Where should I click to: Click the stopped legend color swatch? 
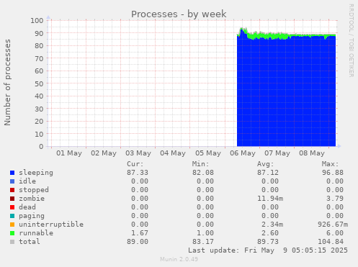coord(12,190)
